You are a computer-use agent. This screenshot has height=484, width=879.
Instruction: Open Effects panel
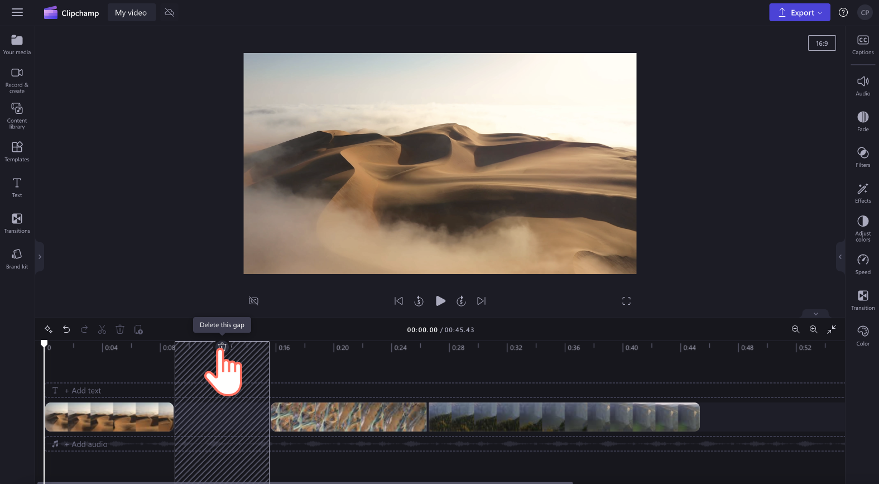pyautogui.click(x=863, y=193)
